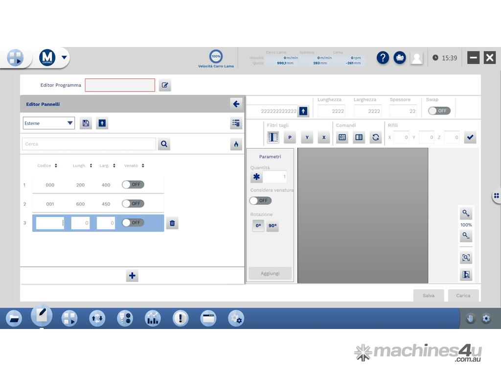Toggle the Swap switch
Viewport: 501px width, 376px height.
pos(439,111)
